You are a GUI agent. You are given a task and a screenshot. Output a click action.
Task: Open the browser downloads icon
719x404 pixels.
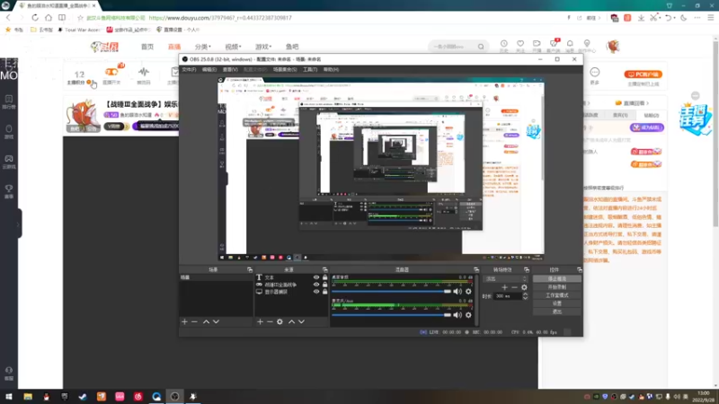641,18
